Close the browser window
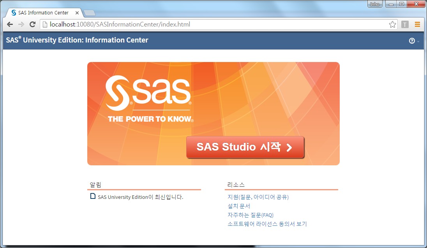This screenshot has height=248, width=427. (x=416, y=4)
